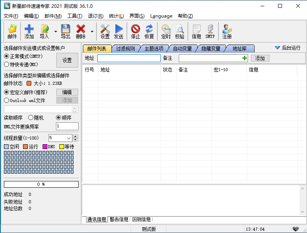Click the 地址 (Address) input field
Viewport: 307px width, 233px height.
(129, 58)
